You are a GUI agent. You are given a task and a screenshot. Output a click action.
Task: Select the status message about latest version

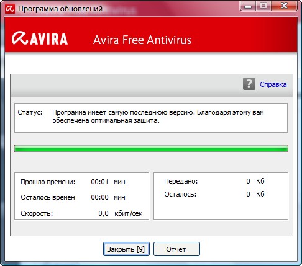pyautogui.click(x=158, y=117)
